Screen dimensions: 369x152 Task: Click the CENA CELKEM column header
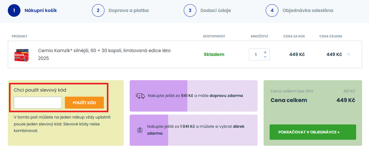(330, 36)
